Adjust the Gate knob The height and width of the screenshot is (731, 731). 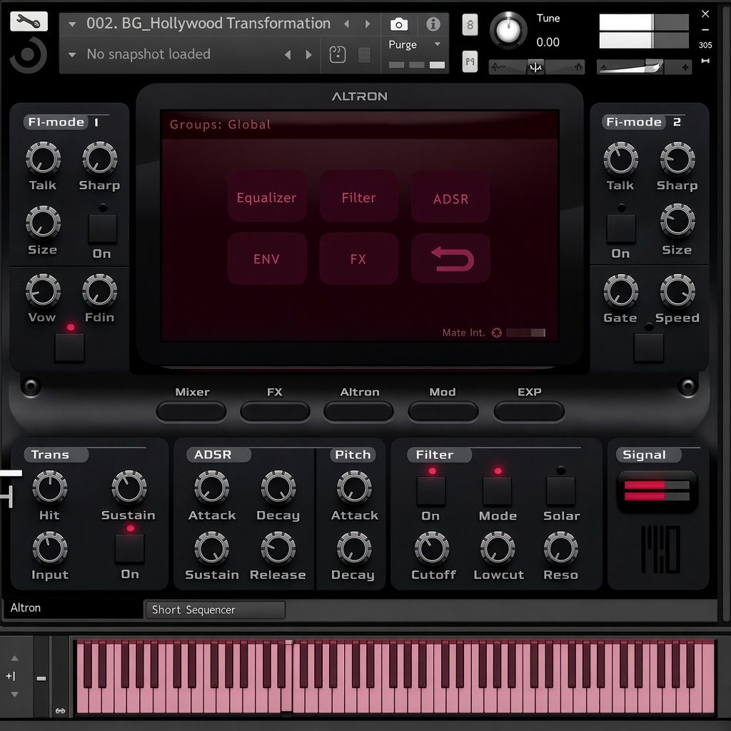620,291
